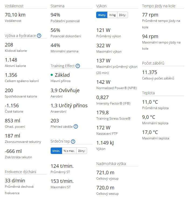The image size is (191, 198).
Task: Show power Zóny view under Výkon
Action: click(123, 15)
